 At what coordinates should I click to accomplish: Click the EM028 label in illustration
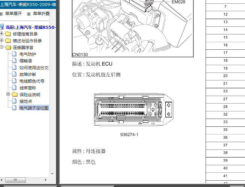click(178, 2)
